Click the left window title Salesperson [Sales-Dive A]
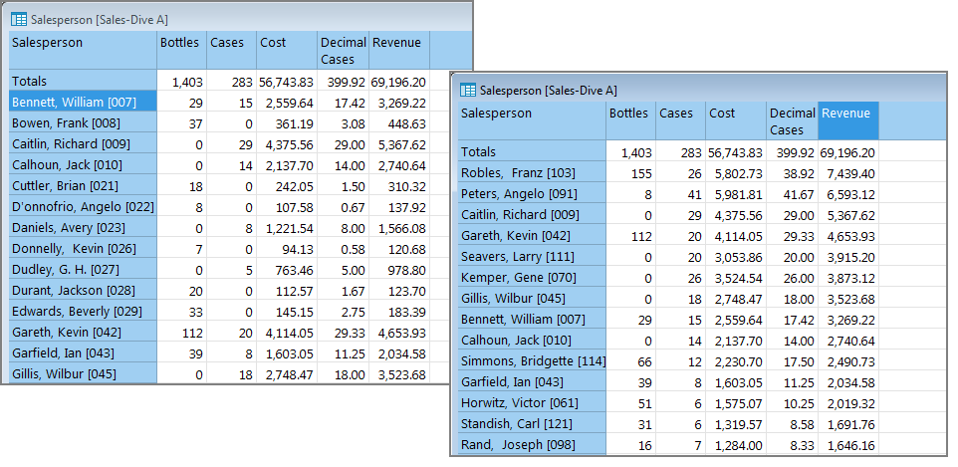The height and width of the screenshot is (467, 958). point(100,20)
